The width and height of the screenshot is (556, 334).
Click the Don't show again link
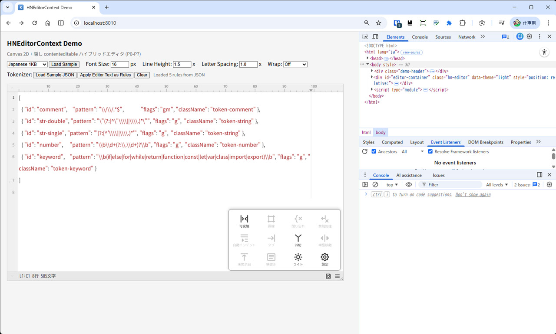pyautogui.click(x=473, y=195)
